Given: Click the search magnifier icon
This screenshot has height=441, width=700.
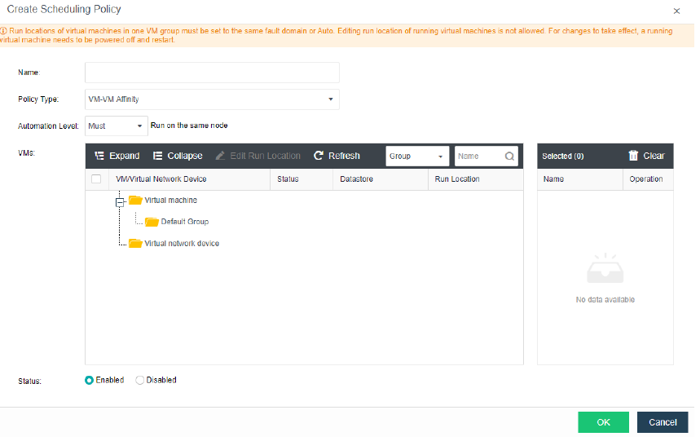Looking at the screenshot, I should [509, 157].
